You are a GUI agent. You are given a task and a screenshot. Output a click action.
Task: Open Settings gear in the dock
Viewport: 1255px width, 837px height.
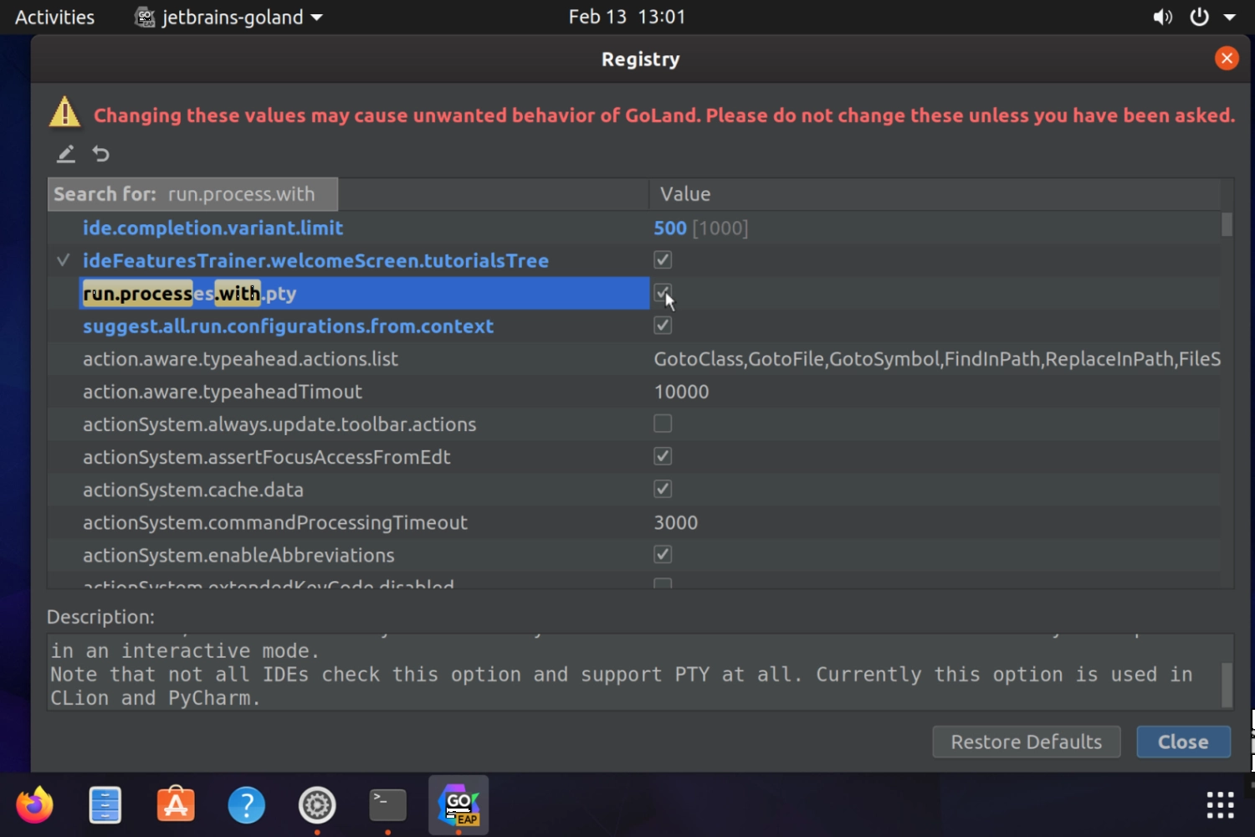click(317, 805)
